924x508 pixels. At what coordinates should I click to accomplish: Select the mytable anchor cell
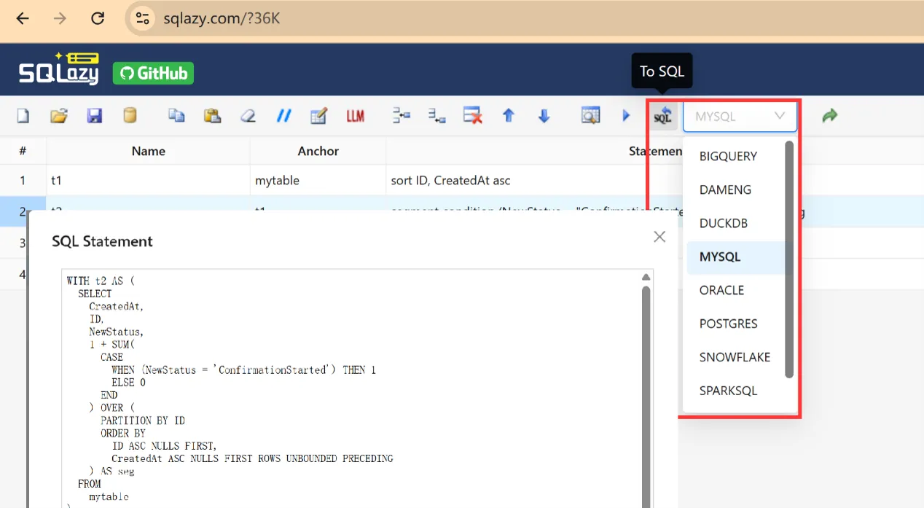coord(318,181)
